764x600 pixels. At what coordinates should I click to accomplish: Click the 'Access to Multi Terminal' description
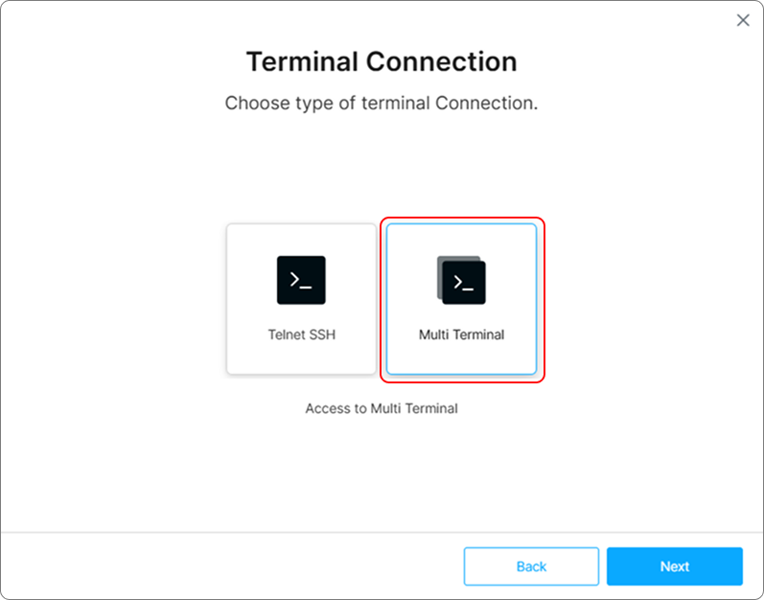coord(382,408)
